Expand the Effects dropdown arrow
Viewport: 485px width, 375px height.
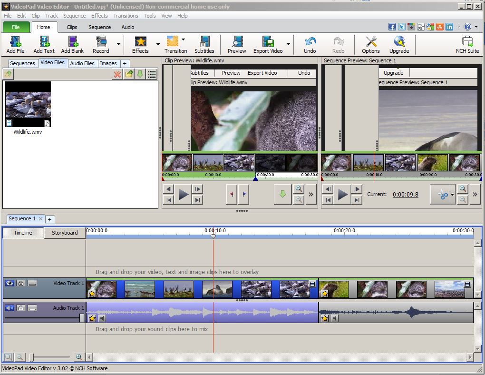tap(158, 44)
